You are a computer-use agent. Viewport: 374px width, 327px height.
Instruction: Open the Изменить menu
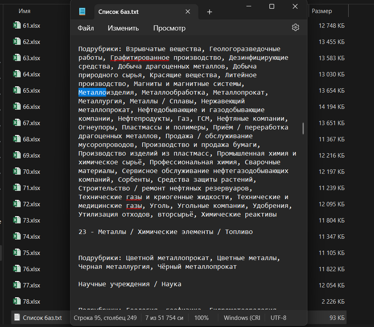point(123,28)
